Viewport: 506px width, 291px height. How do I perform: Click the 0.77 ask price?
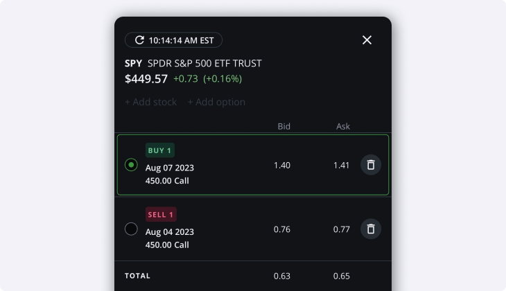point(342,229)
